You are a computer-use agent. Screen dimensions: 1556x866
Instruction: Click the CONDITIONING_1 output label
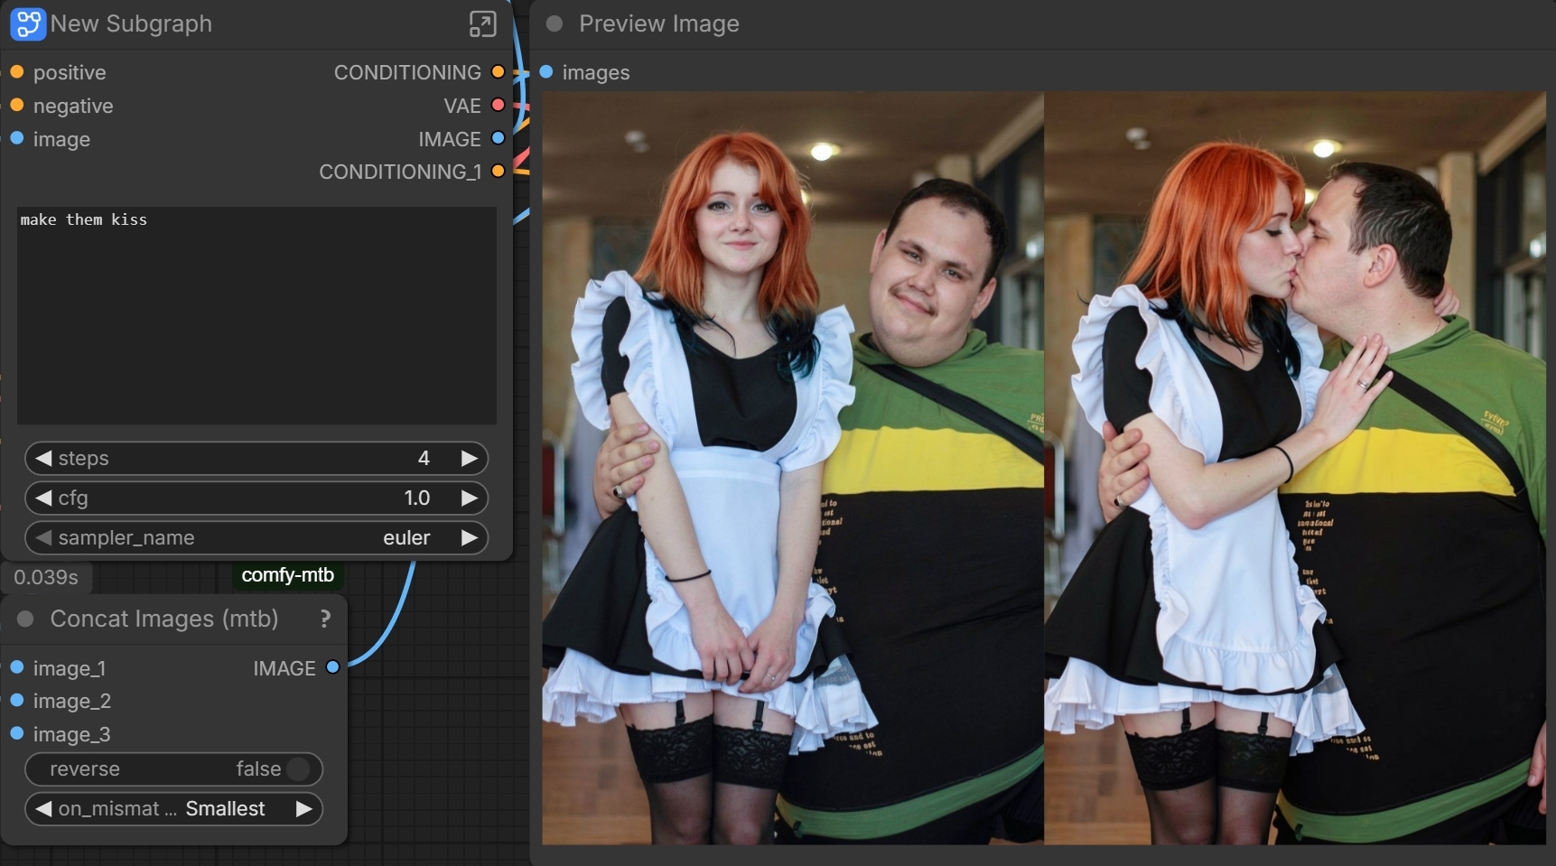click(400, 172)
